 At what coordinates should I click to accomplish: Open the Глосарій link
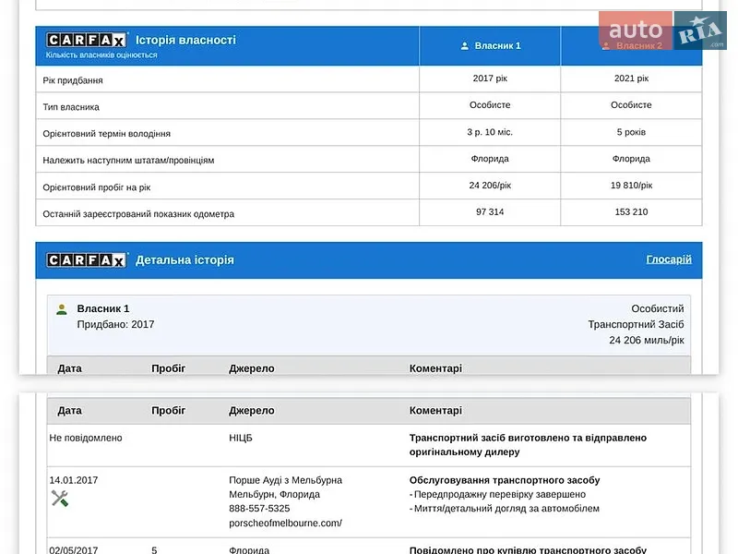(669, 259)
